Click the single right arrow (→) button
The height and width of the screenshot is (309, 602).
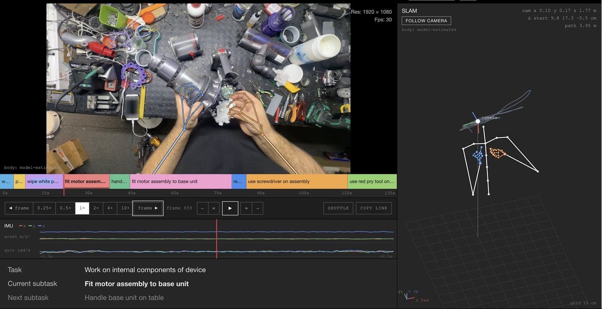tap(257, 208)
